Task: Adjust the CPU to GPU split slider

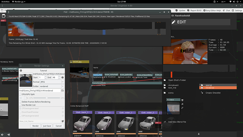Action: [x=46, y=98]
